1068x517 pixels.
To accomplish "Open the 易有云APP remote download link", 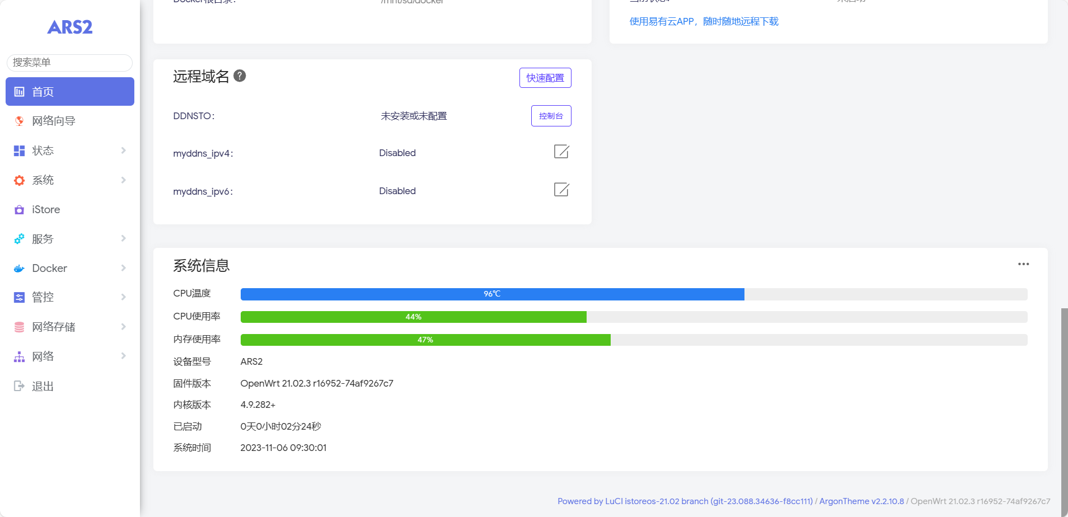I will tap(704, 21).
